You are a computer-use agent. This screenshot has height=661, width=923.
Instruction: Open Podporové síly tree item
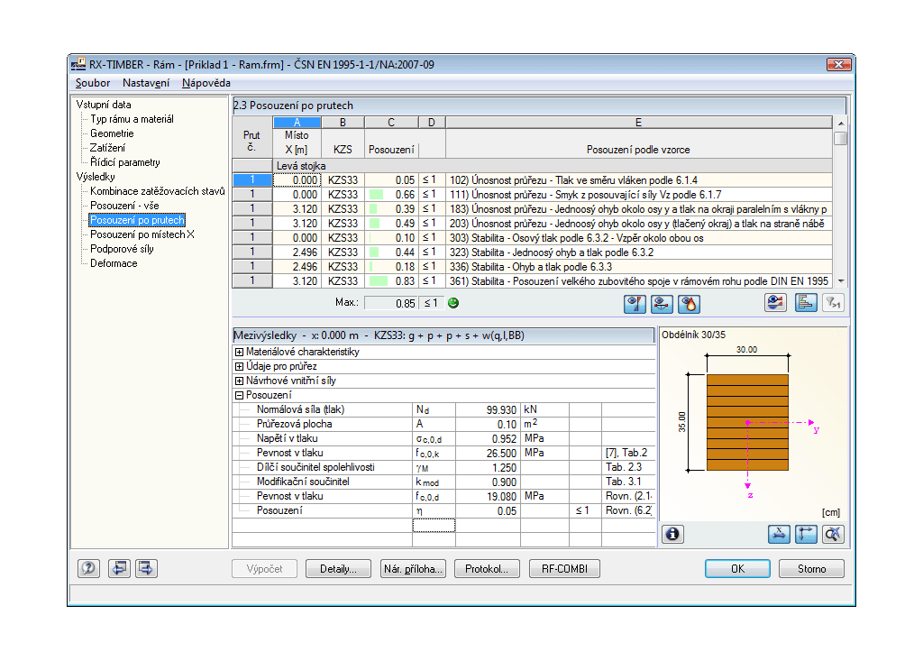click(x=122, y=249)
